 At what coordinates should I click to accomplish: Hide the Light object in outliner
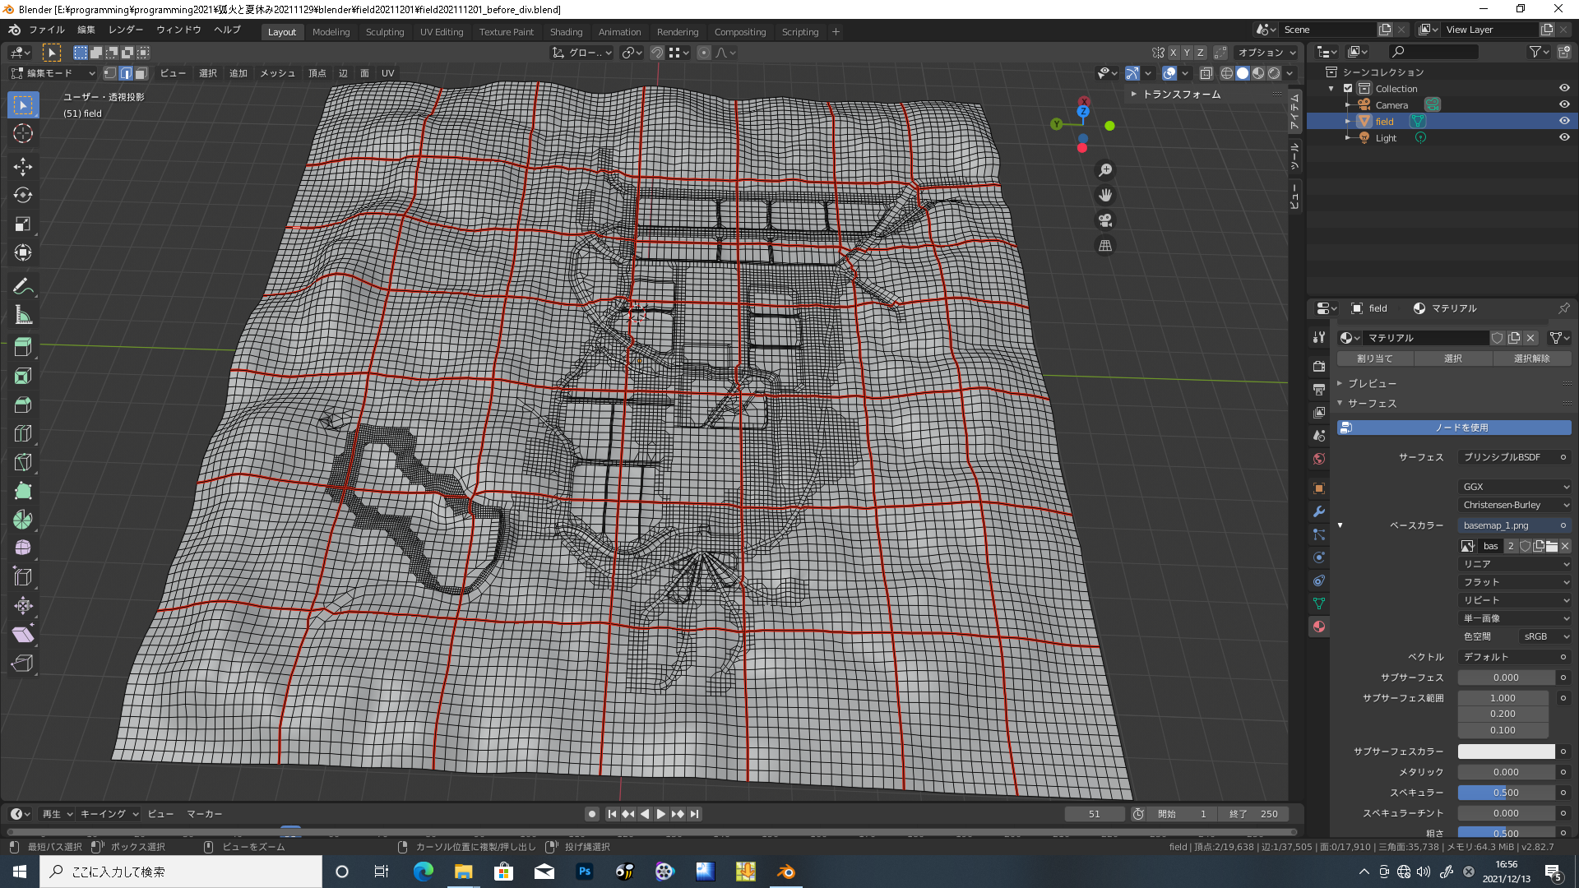(1564, 138)
